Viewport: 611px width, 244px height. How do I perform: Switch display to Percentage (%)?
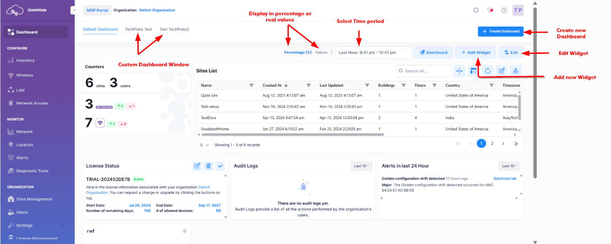point(297,52)
